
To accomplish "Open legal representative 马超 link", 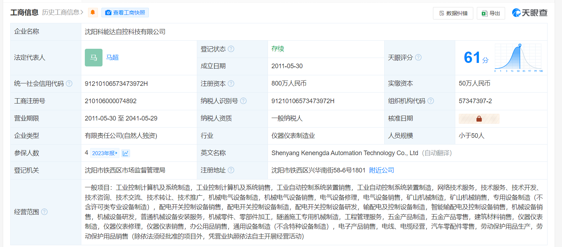I will tap(112, 58).
